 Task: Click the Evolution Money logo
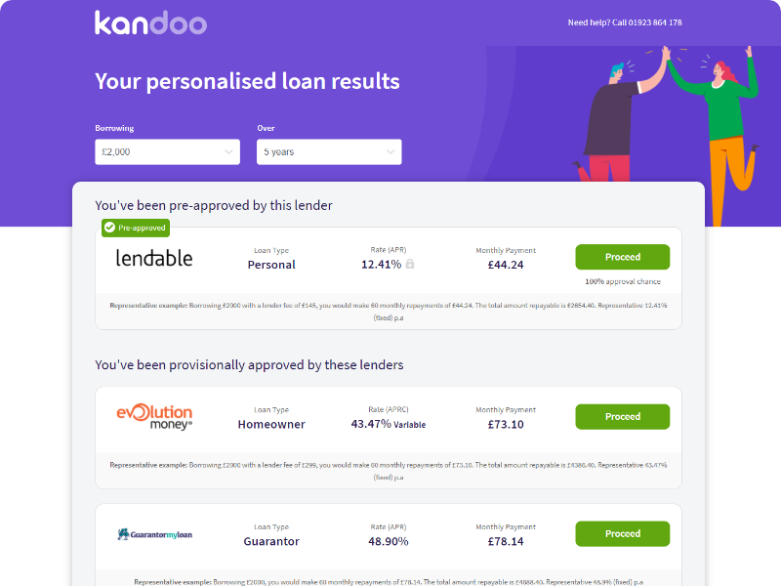coord(154,417)
